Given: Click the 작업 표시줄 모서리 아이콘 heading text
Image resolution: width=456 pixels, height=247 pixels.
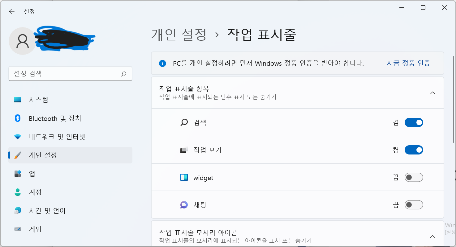Looking at the screenshot, I should tap(198, 232).
